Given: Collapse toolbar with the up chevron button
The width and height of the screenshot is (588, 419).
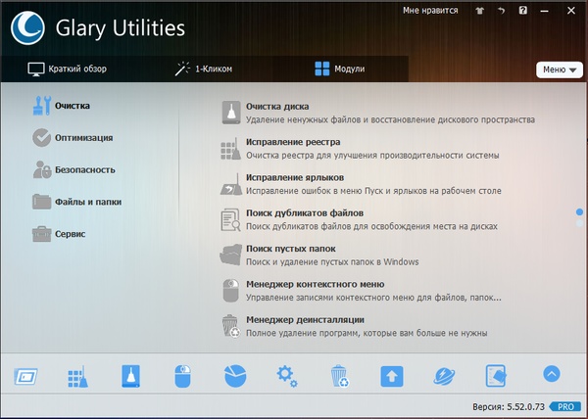Looking at the screenshot, I should tap(551, 373).
